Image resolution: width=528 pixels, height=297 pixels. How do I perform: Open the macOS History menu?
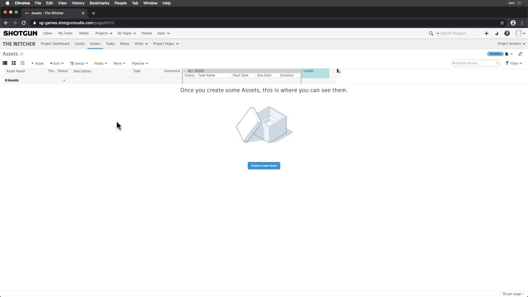pos(78,3)
